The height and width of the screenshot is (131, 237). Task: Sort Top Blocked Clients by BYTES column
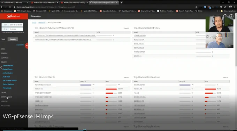(83, 81)
